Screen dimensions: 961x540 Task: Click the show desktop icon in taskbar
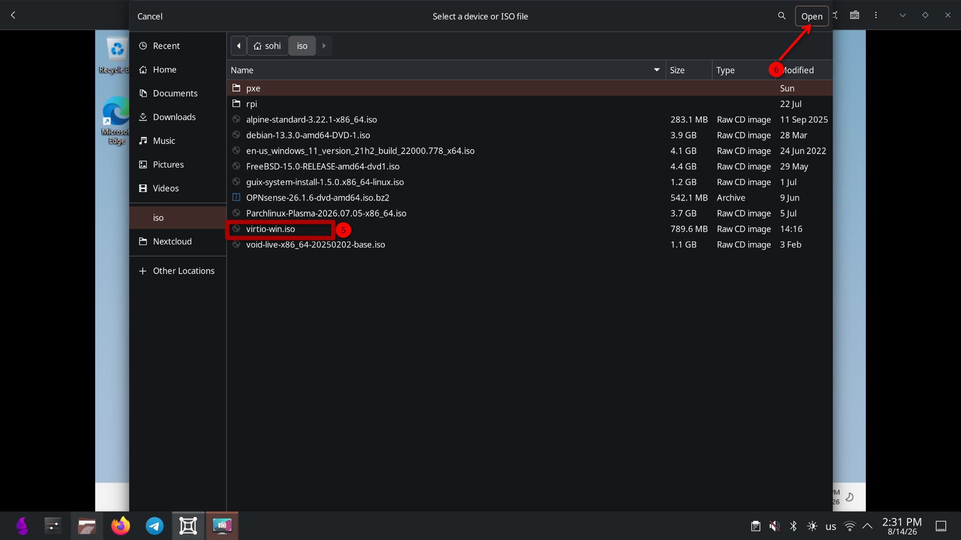[x=941, y=526]
